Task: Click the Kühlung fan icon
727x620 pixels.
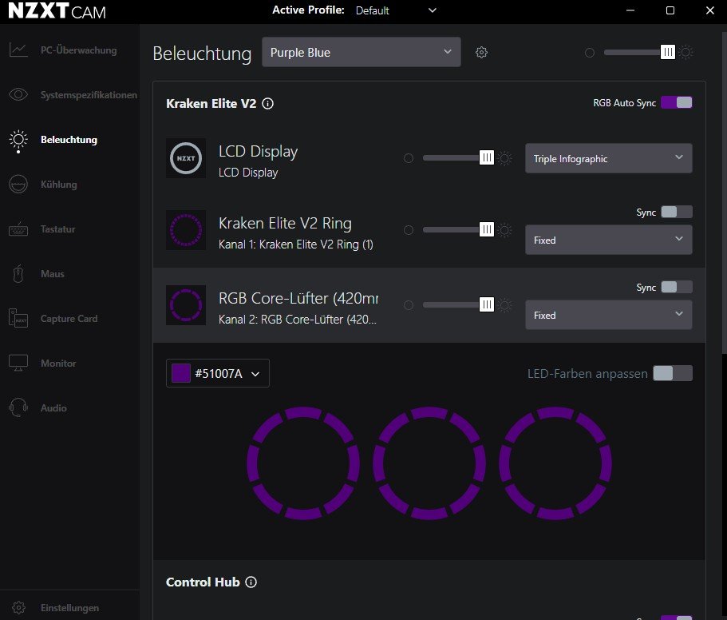Action: (18, 185)
